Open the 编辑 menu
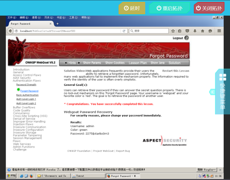Image resolution: width=230 pixels, height=180 pixels. [24, 18]
